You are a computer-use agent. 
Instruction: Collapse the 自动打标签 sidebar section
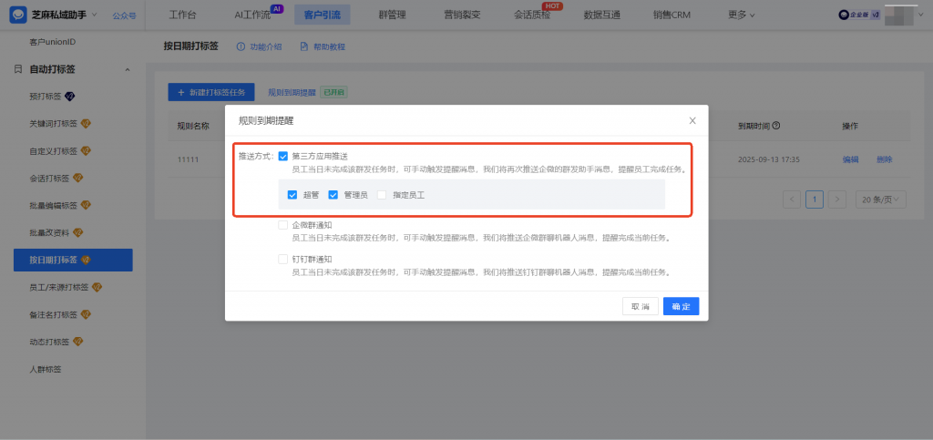click(x=127, y=69)
